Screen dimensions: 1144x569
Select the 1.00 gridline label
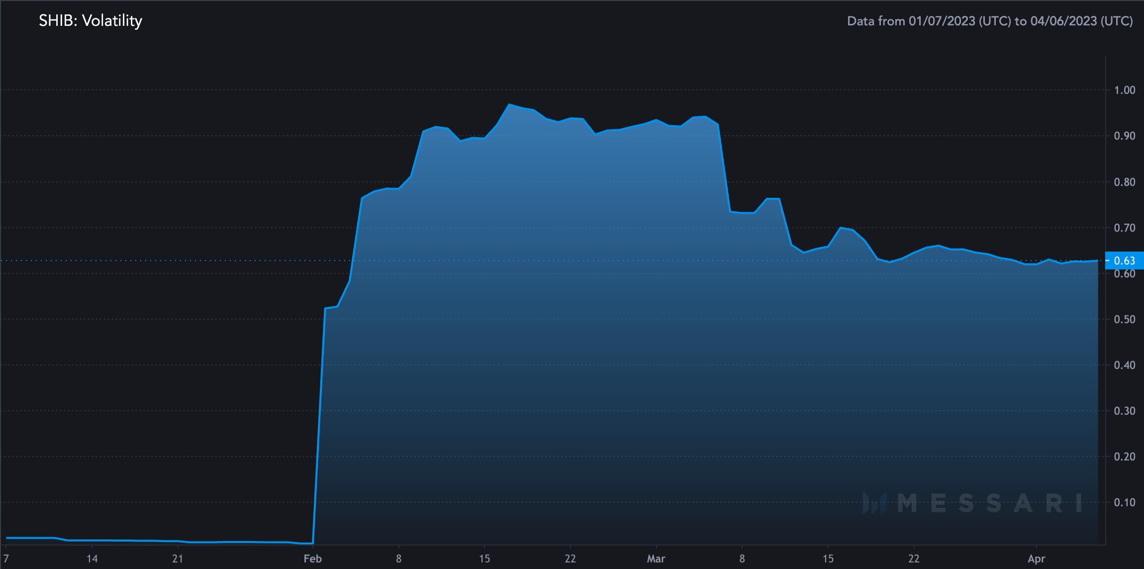[x=1126, y=90]
